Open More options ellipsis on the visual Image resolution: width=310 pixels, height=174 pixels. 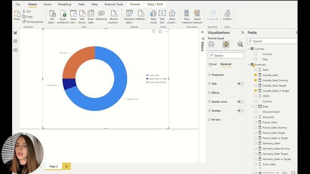point(166,31)
